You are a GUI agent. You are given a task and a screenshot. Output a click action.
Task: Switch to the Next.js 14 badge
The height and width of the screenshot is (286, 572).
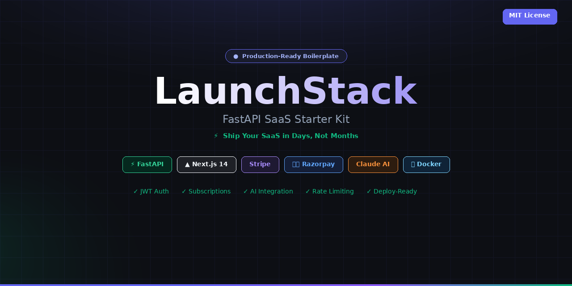pos(206,164)
